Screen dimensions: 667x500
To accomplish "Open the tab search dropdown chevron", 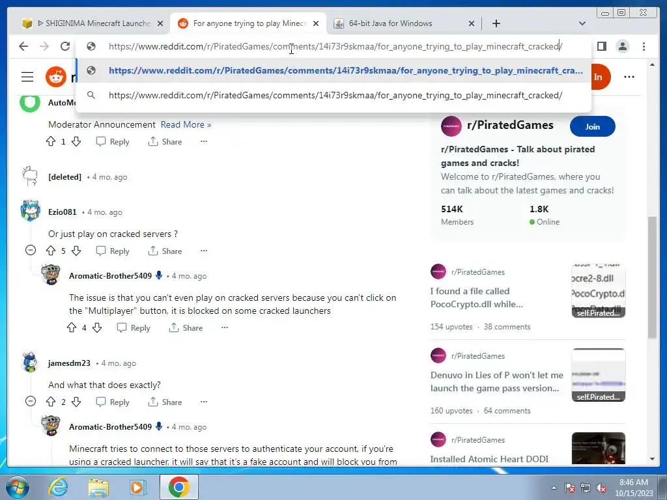I will coord(582,23).
